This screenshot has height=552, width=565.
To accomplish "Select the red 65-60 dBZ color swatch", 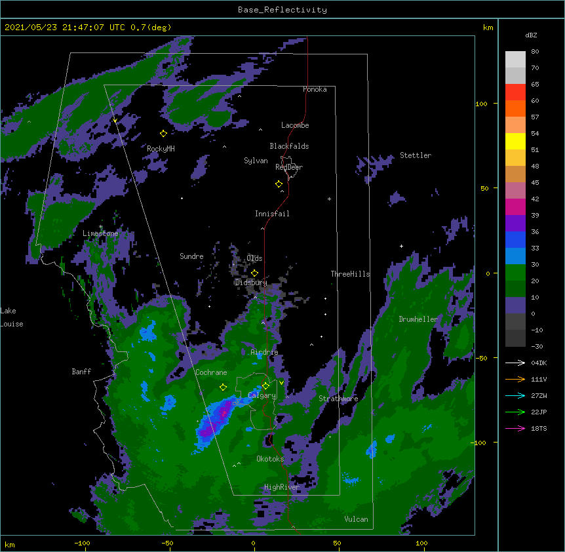I will (x=515, y=92).
